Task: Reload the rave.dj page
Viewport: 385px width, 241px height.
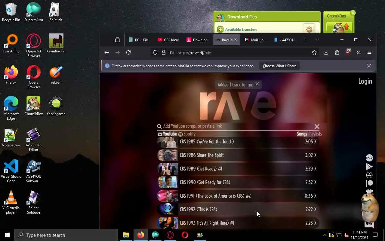Action: click(x=128, y=52)
